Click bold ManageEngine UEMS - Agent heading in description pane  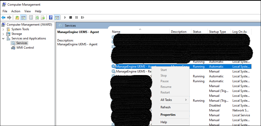(x=78, y=32)
